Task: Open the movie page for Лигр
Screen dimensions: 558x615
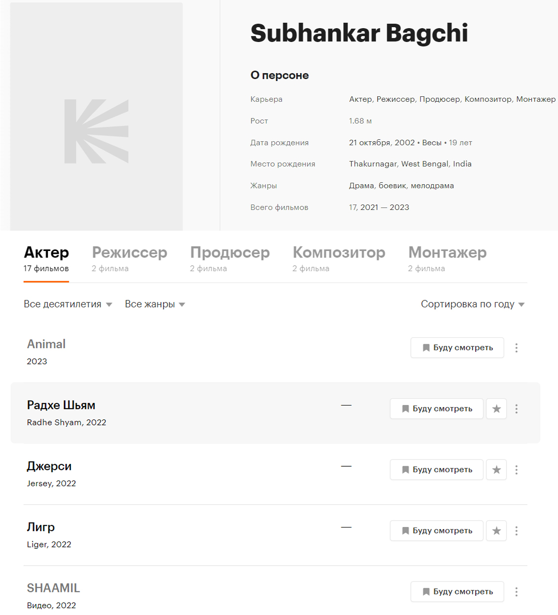Action: (x=40, y=528)
